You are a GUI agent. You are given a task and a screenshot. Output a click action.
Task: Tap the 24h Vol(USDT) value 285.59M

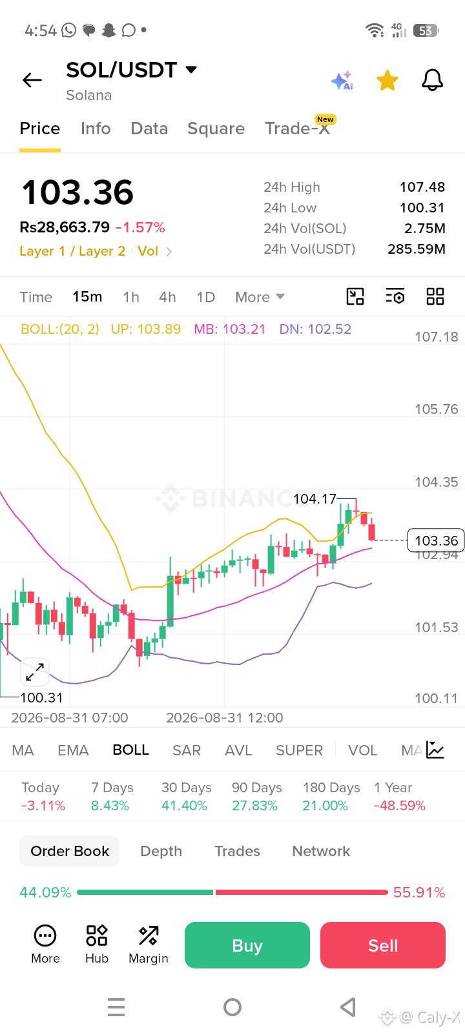(417, 249)
